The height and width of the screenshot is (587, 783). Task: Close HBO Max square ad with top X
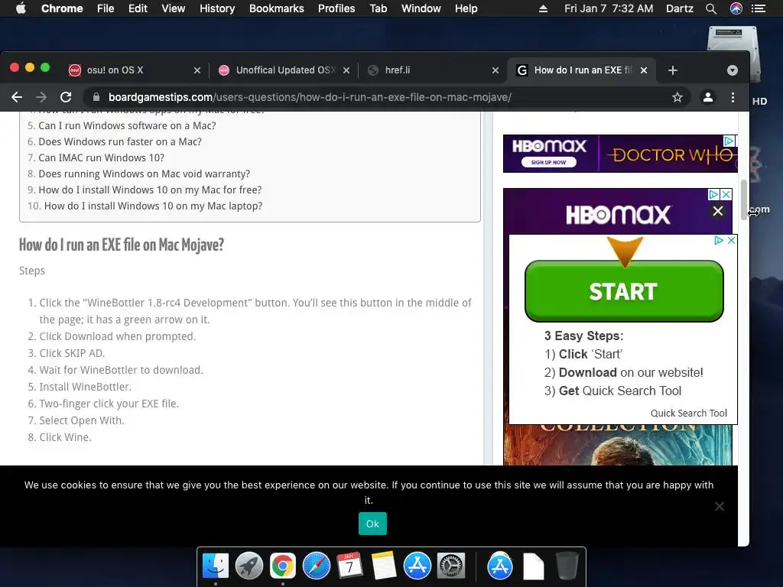tap(726, 194)
